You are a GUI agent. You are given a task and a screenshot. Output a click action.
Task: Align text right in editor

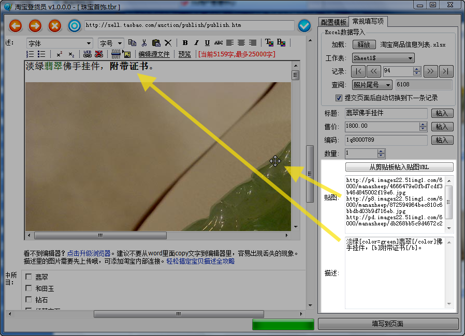coord(253,43)
